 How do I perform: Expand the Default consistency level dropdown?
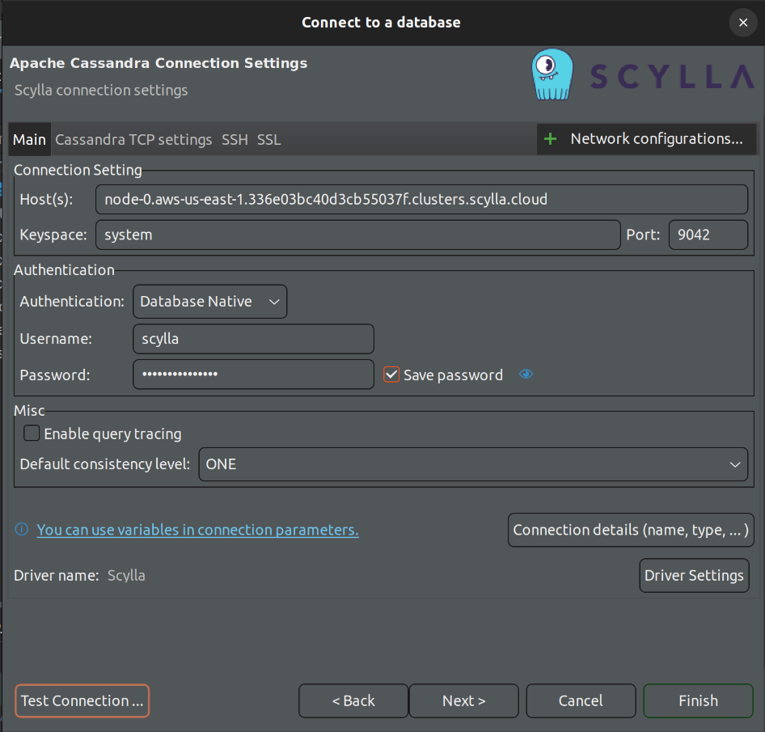tap(473, 464)
